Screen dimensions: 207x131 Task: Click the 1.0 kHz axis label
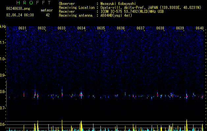(x=3, y=59)
